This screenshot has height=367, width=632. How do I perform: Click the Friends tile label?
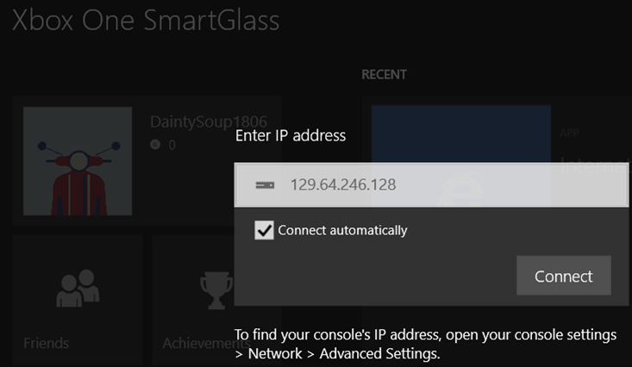click(46, 343)
